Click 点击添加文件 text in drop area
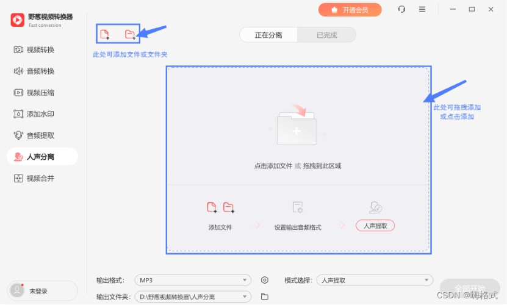The image size is (507, 305). pos(273,166)
